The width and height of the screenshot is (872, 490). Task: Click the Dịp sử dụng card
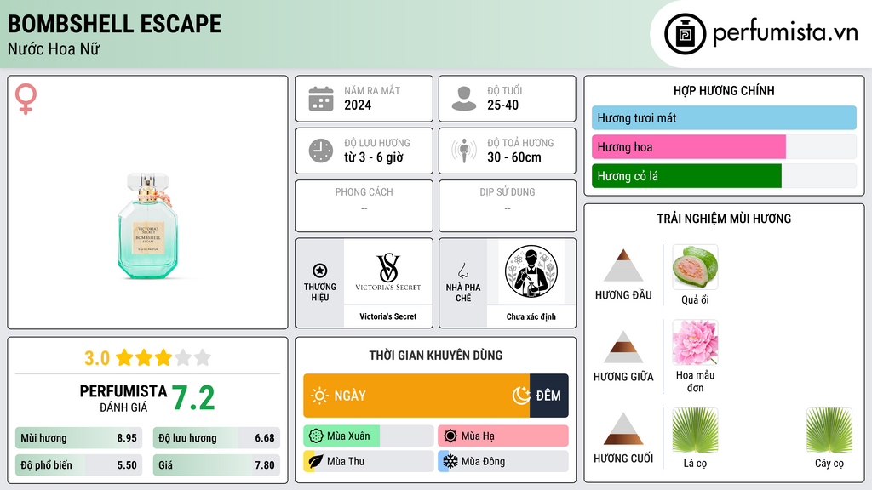[x=508, y=206]
